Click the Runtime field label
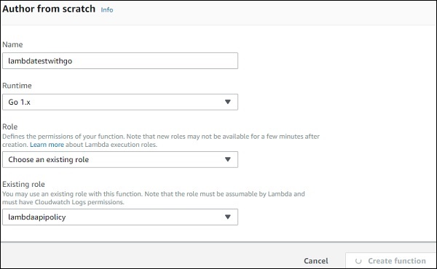 tap(17, 85)
